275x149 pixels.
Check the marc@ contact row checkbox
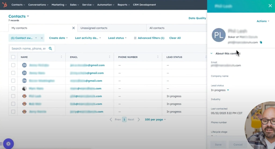[13, 88]
